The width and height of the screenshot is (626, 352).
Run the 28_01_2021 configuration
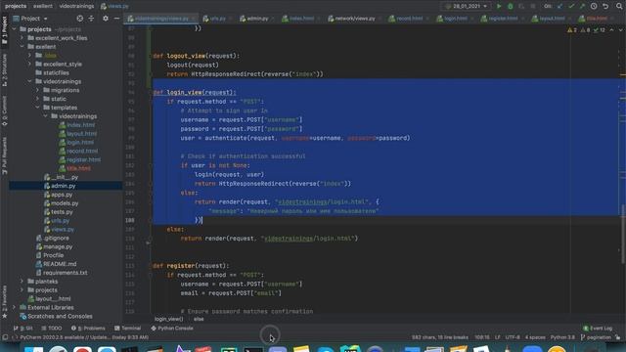click(499, 6)
